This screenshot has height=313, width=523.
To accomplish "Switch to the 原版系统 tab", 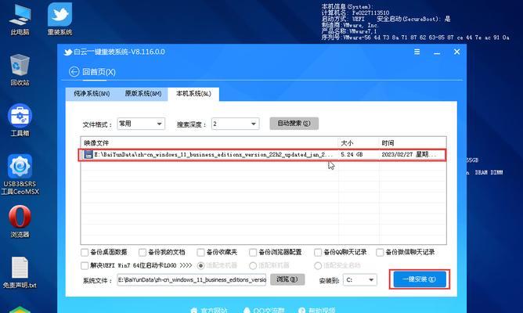I will [x=143, y=94].
